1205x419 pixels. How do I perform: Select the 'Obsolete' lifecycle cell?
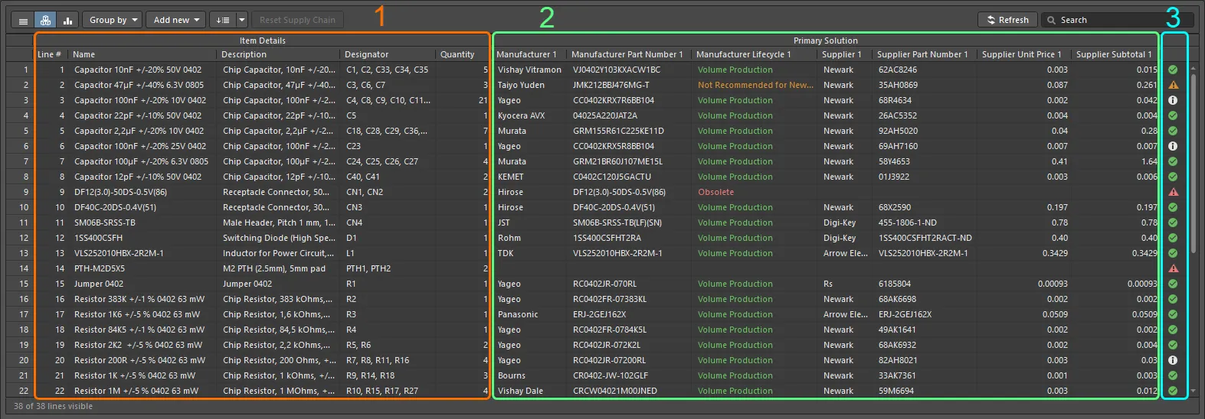pyautogui.click(x=755, y=192)
